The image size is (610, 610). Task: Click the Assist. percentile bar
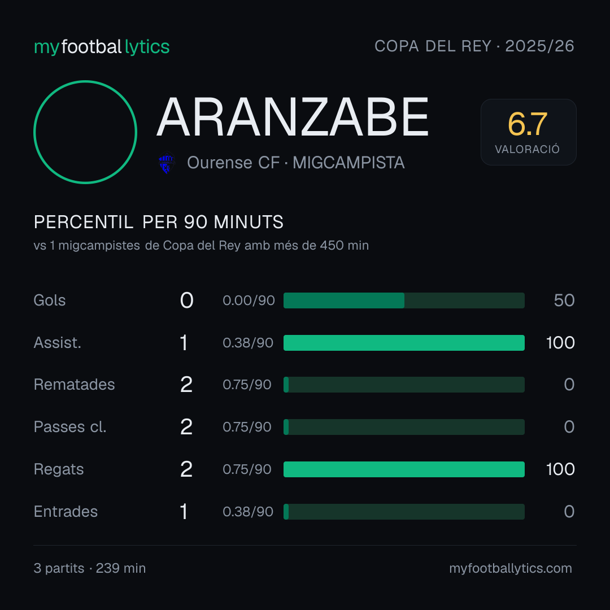tap(404, 343)
